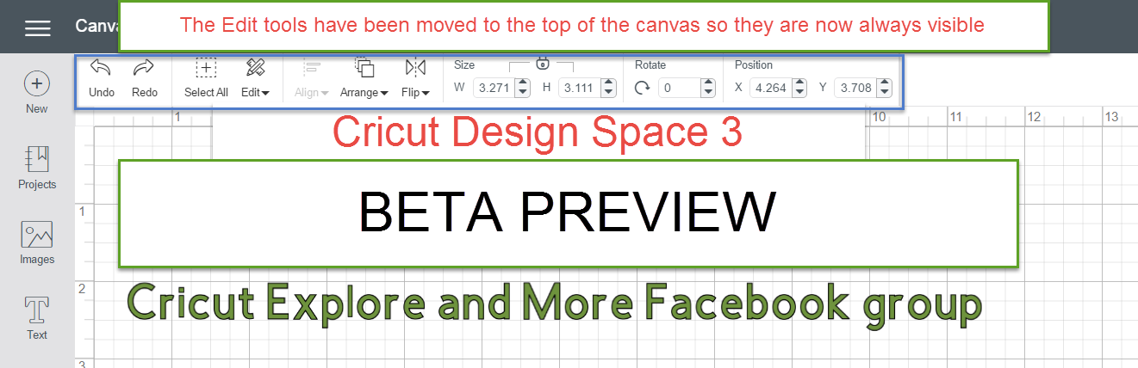
Task: Decrease rotation with down stepper arrow
Action: pos(708,92)
